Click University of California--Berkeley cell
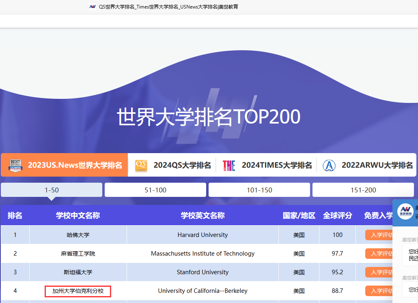 pyautogui.click(x=203, y=291)
